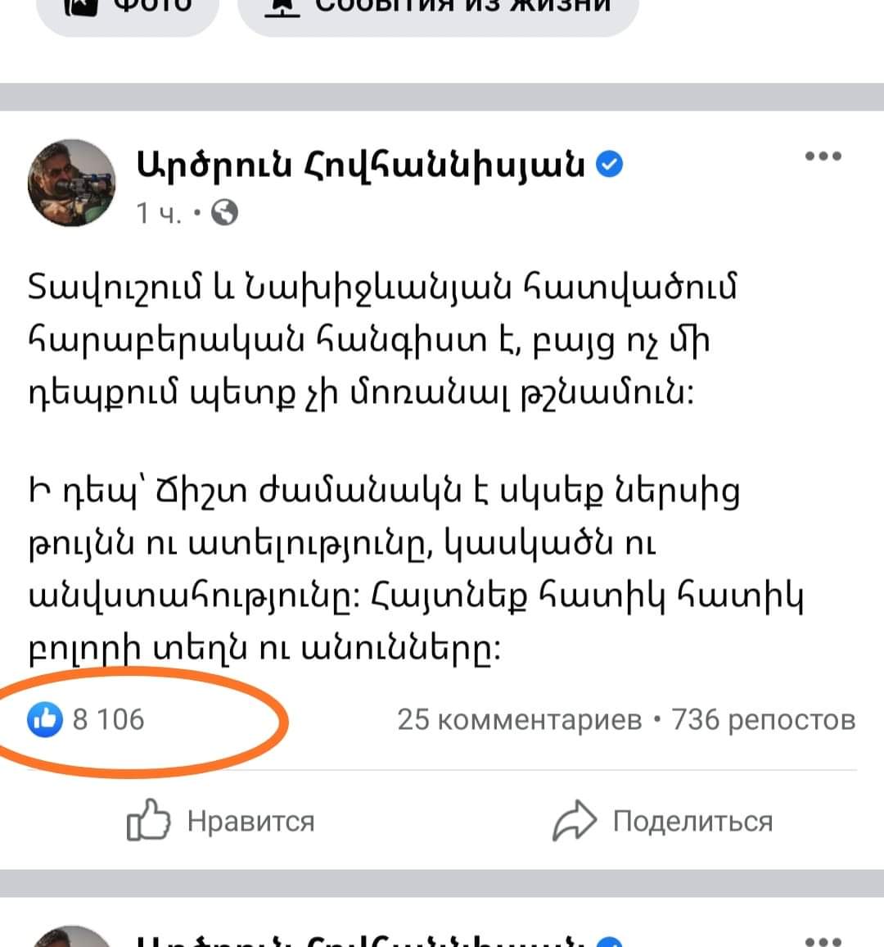This screenshot has width=884, height=947.
Task: View the 736 репостов list
Action: [x=764, y=720]
